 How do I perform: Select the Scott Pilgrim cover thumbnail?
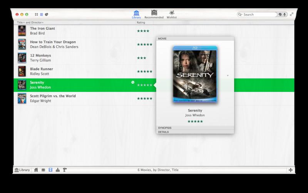point(22,98)
